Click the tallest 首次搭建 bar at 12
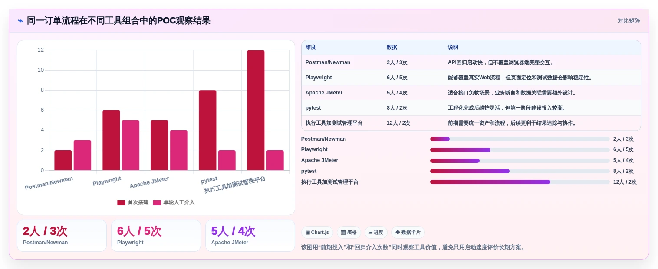This screenshot has height=269, width=658. (x=256, y=110)
